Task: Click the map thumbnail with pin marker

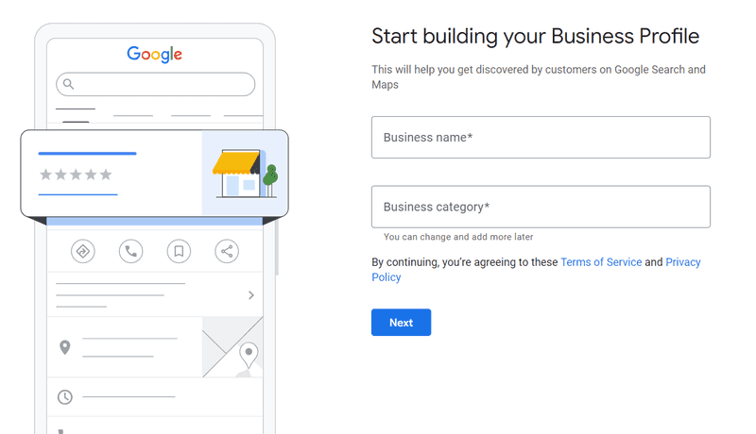Action: click(232, 347)
